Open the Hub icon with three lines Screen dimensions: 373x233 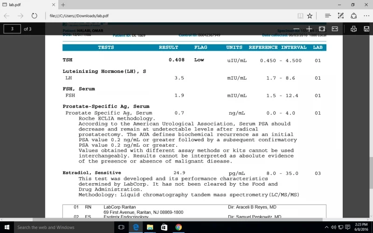328,16
